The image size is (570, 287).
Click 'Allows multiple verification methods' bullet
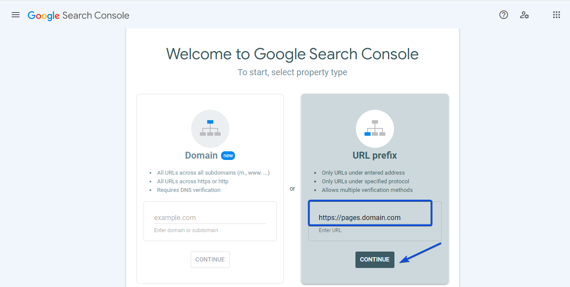click(367, 190)
